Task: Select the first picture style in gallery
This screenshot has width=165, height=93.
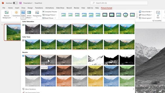Action: point(64,15)
